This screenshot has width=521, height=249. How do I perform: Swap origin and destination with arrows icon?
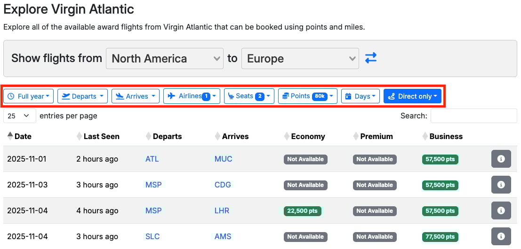pyautogui.click(x=371, y=58)
